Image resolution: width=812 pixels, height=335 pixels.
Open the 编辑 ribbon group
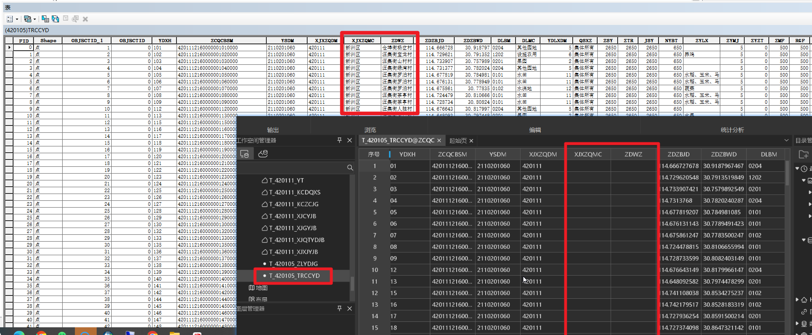pyautogui.click(x=535, y=130)
